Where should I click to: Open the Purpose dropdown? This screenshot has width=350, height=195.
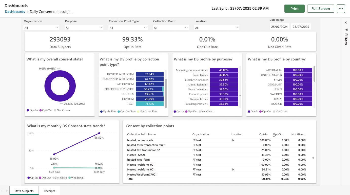84,27
